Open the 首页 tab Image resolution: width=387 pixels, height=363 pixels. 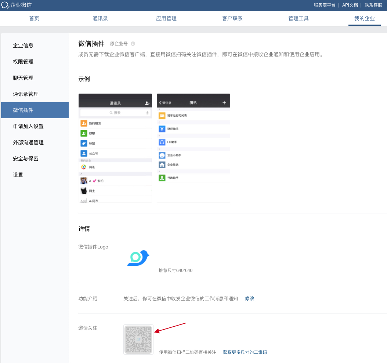[x=34, y=18]
